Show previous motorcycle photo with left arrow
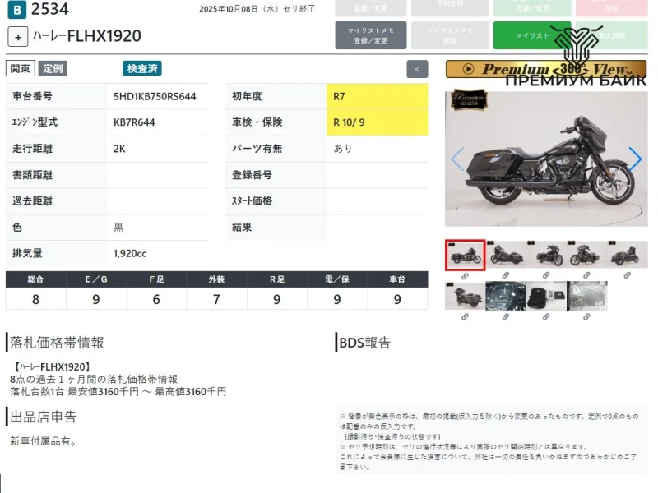This screenshot has width=658, height=493. (457, 159)
